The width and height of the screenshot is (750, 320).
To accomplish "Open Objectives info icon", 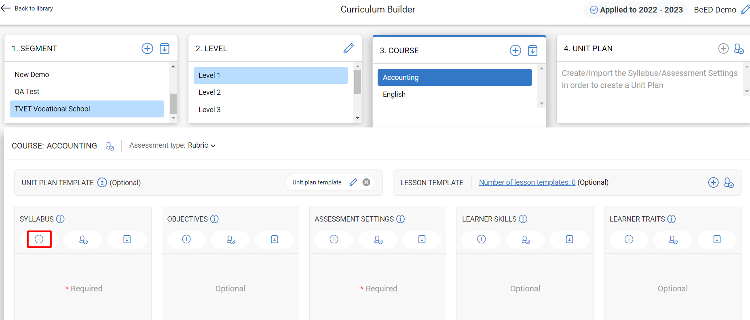I will 214,219.
